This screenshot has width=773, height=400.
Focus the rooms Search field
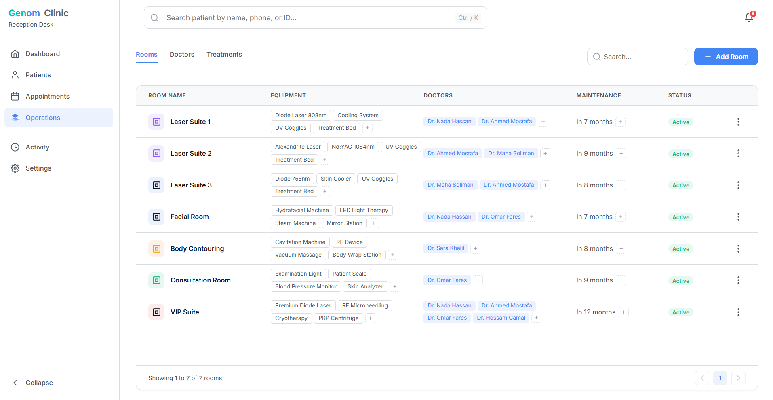[637, 57]
